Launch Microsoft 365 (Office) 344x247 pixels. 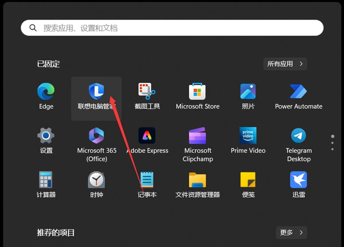96,144
